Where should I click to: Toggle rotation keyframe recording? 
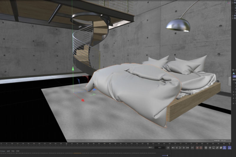[217, 148]
